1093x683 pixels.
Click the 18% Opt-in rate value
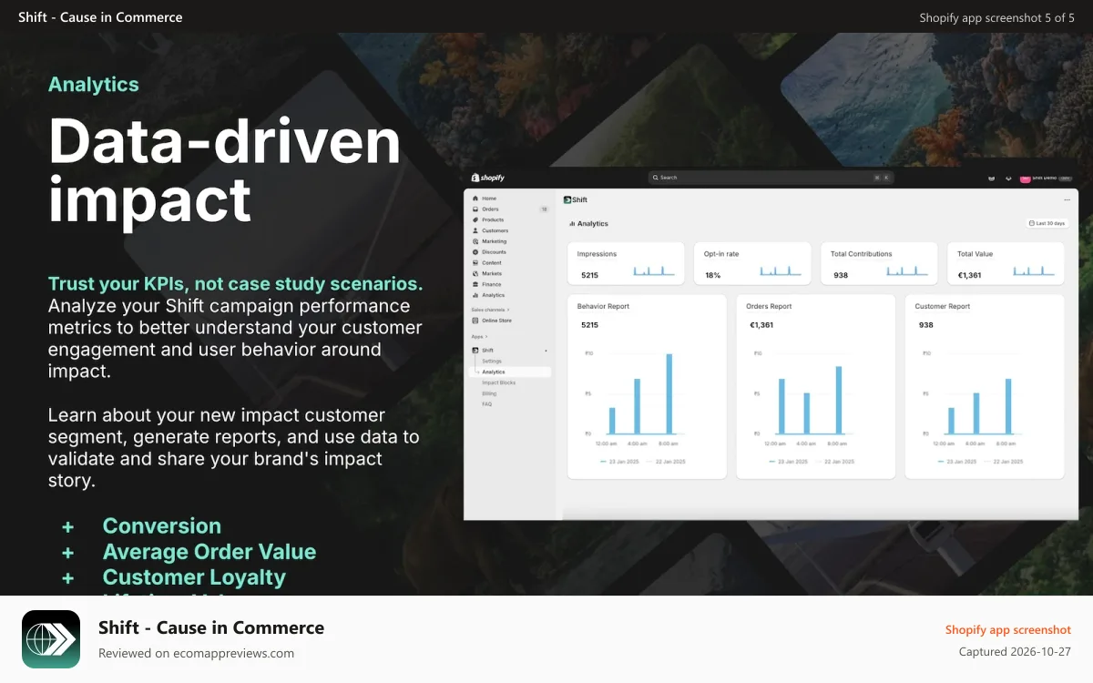click(712, 275)
